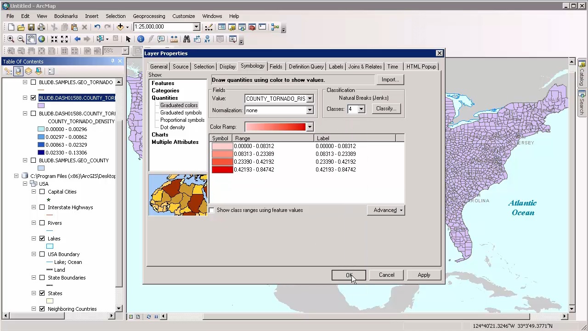Viewport: 588px width, 331px height.
Task: Select the Pan hand tool
Action: [31, 39]
